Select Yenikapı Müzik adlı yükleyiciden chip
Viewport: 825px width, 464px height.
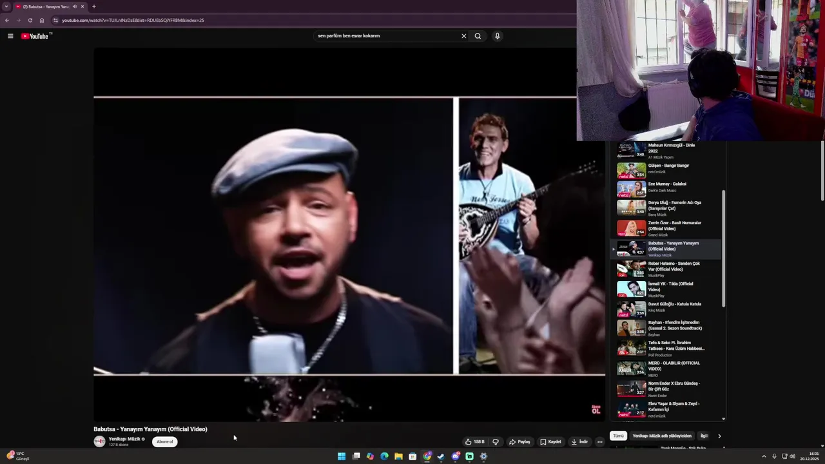[x=662, y=436]
